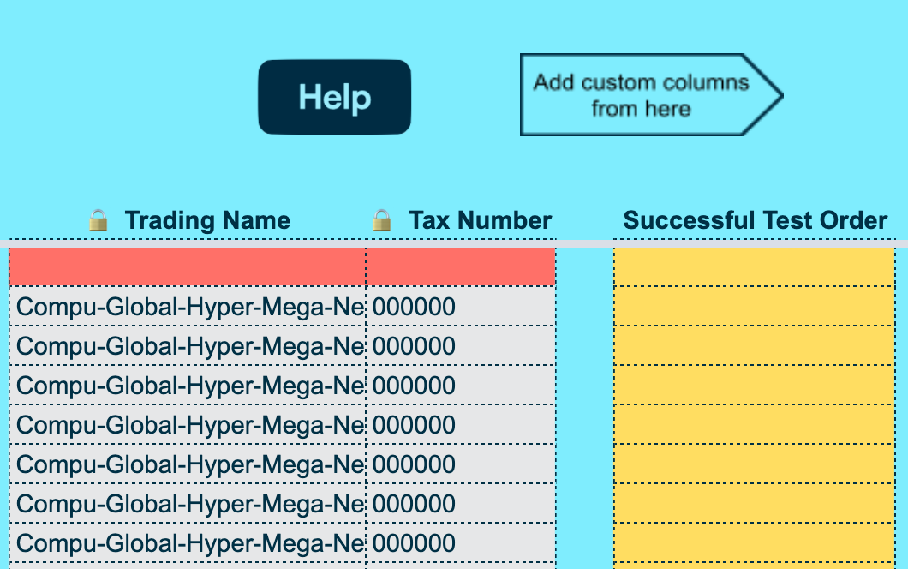The height and width of the screenshot is (569, 908).
Task: Select the Trading Name column header
Action: point(207,220)
